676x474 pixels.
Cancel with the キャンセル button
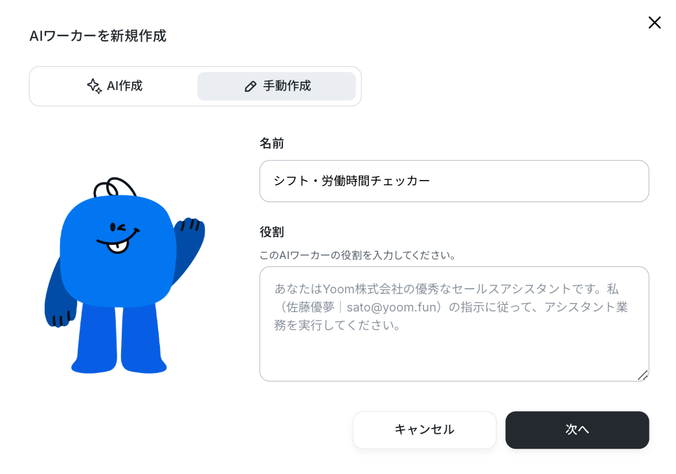point(424,429)
